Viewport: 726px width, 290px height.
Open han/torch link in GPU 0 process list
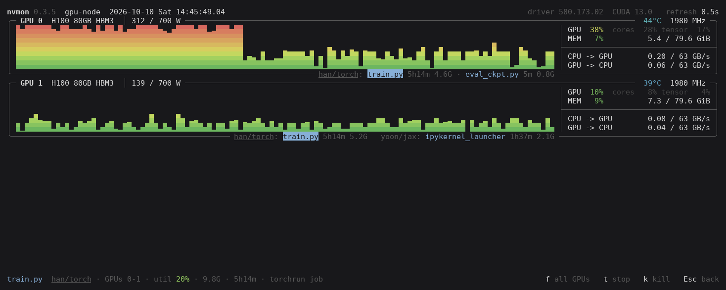[x=338, y=74]
